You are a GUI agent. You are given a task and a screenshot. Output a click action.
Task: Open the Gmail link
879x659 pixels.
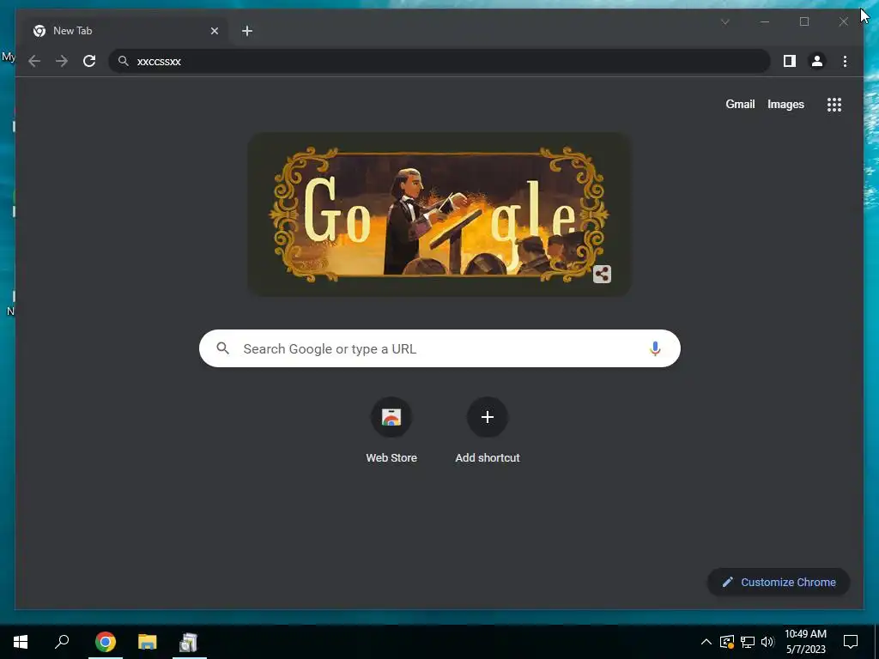click(x=740, y=104)
